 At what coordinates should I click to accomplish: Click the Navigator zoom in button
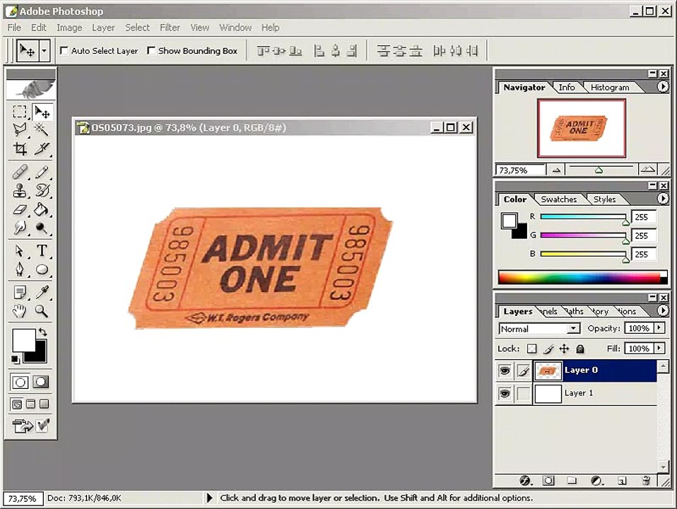tap(647, 170)
